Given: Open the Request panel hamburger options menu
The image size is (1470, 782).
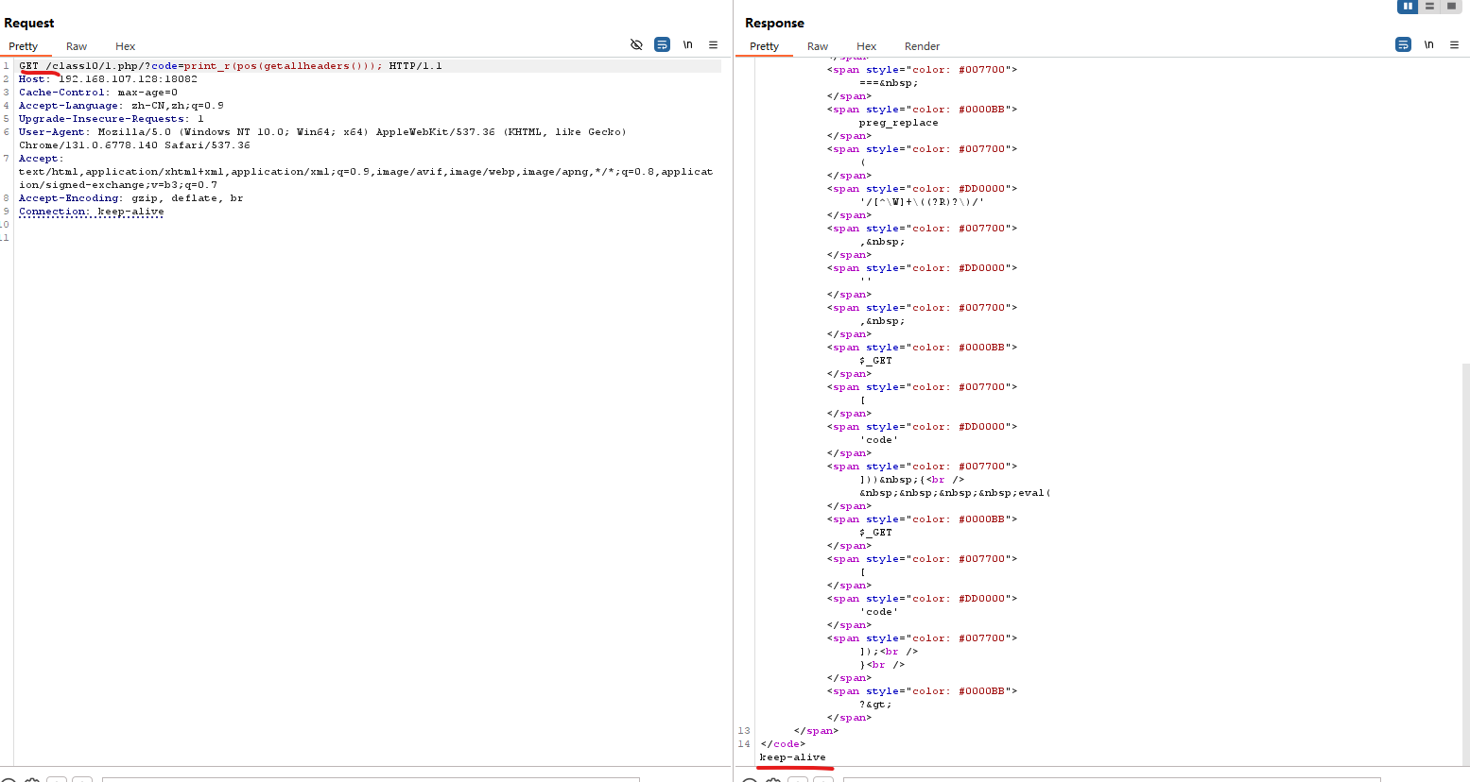Looking at the screenshot, I should tap(714, 44).
